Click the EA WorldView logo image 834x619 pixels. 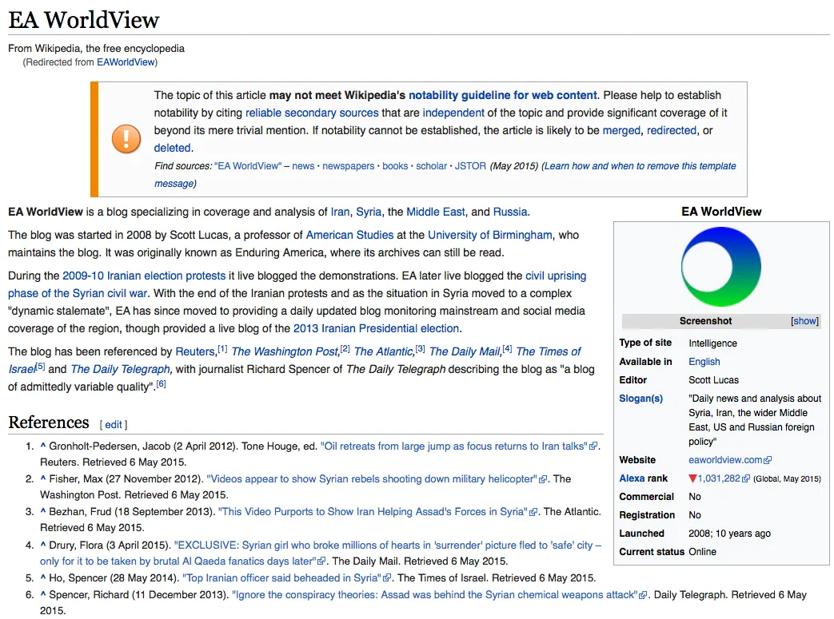click(720, 266)
